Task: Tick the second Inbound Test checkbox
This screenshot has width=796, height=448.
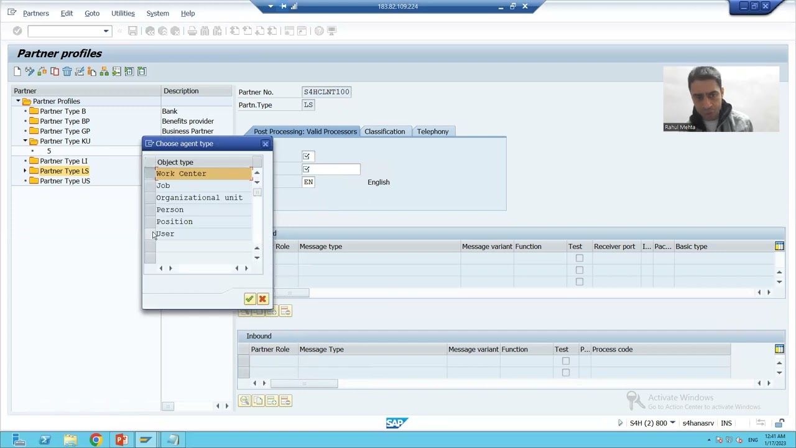Action: click(x=565, y=373)
